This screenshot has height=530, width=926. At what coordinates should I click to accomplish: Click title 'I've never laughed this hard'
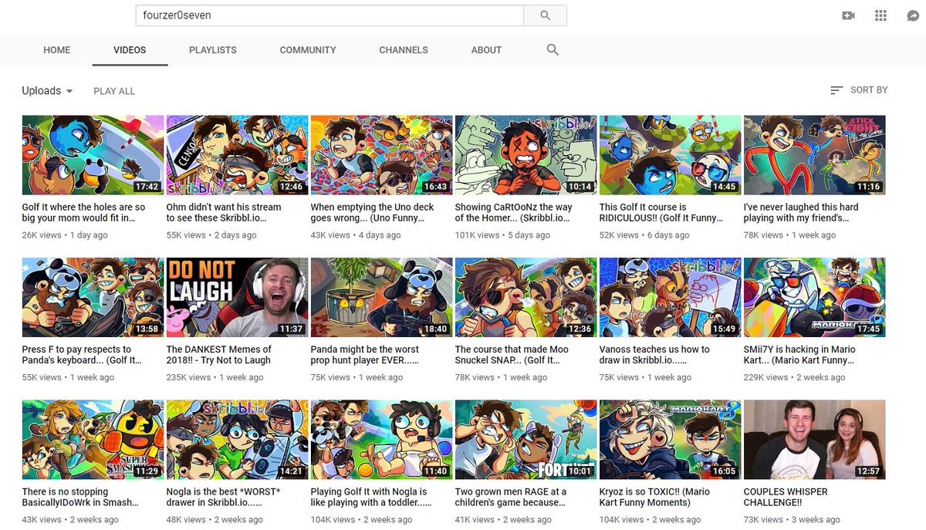(x=801, y=213)
